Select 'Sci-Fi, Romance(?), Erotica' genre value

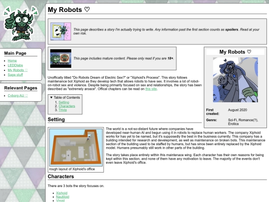coord(243,122)
